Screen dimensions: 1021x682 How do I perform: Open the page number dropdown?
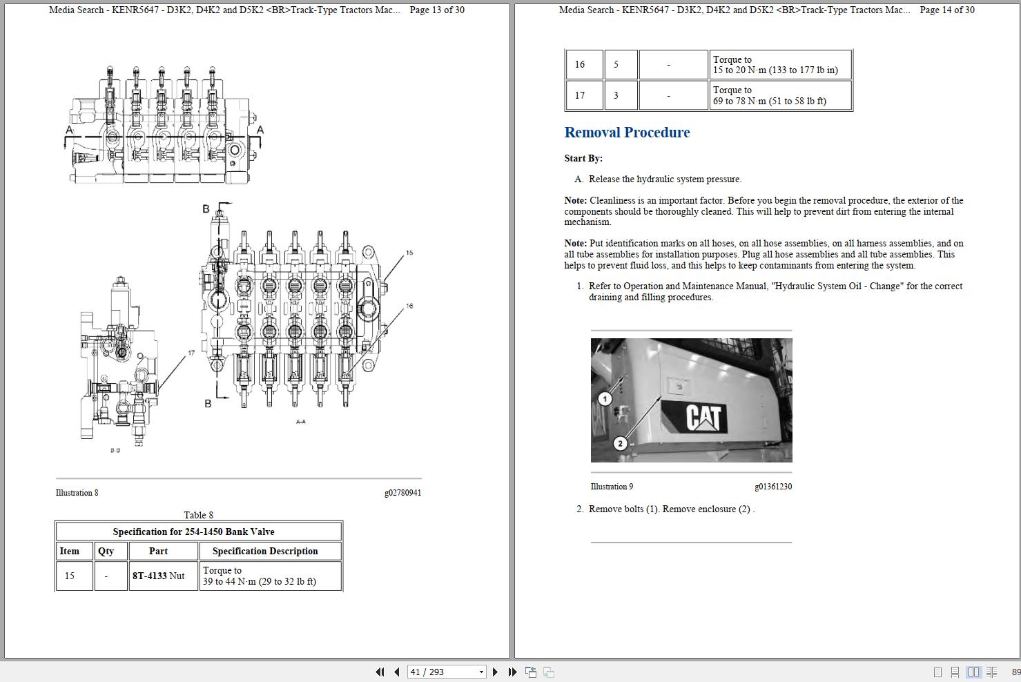click(481, 672)
